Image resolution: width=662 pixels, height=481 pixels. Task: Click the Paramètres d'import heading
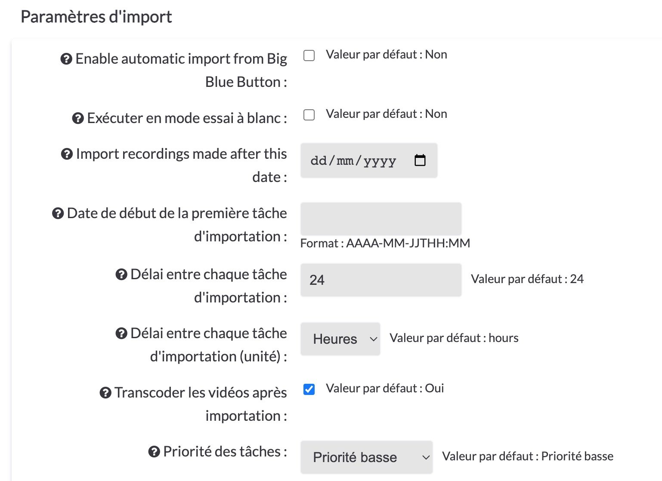coord(96,17)
